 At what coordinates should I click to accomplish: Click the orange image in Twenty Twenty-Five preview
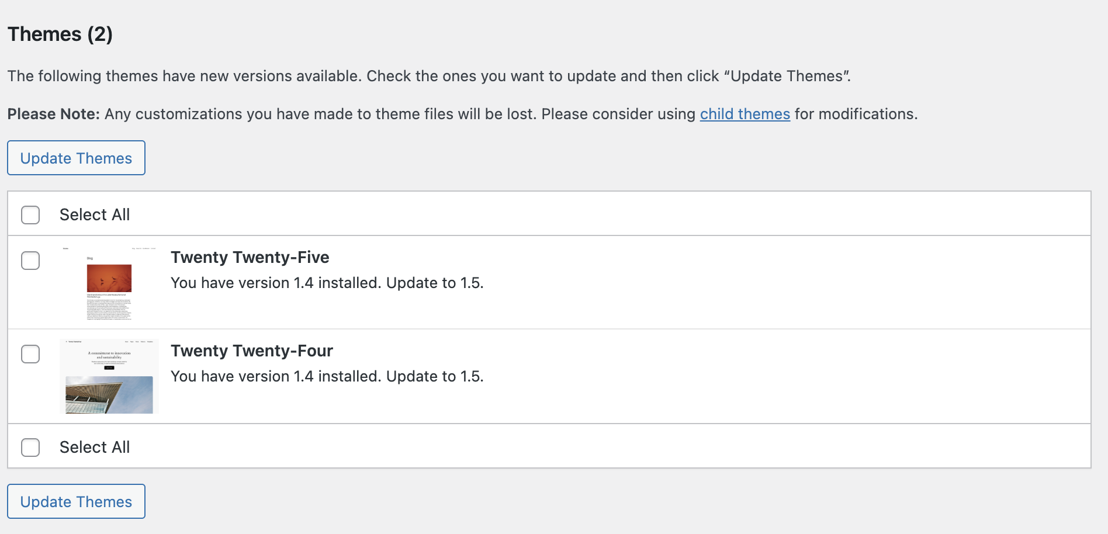click(x=109, y=278)
